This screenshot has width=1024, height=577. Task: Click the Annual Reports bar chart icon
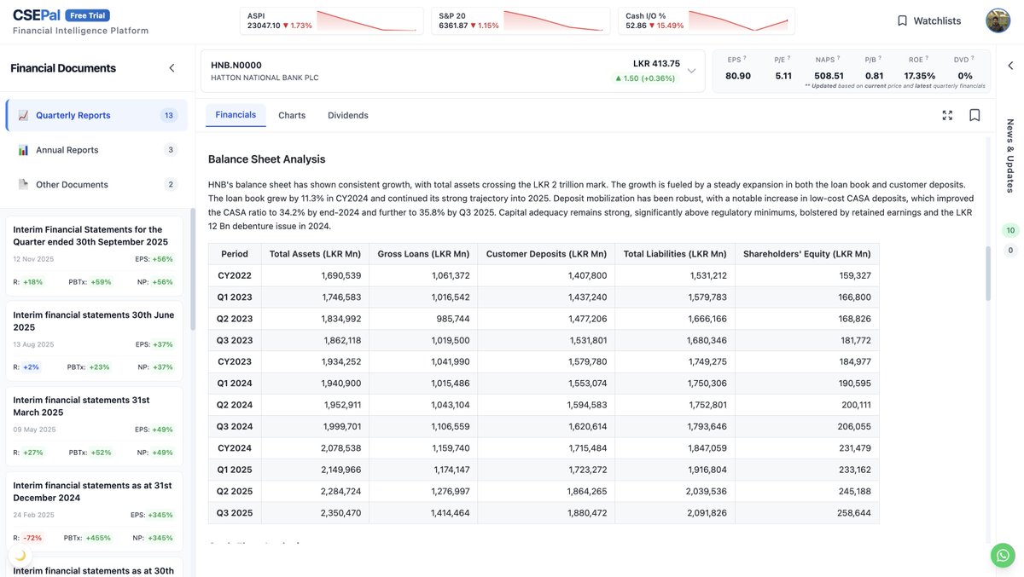point(23,150)
